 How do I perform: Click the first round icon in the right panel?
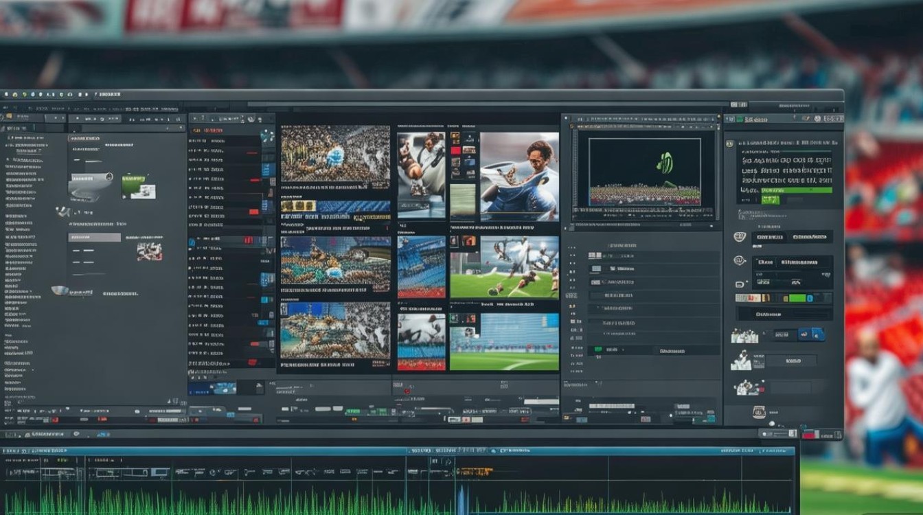tap(740, 237)
